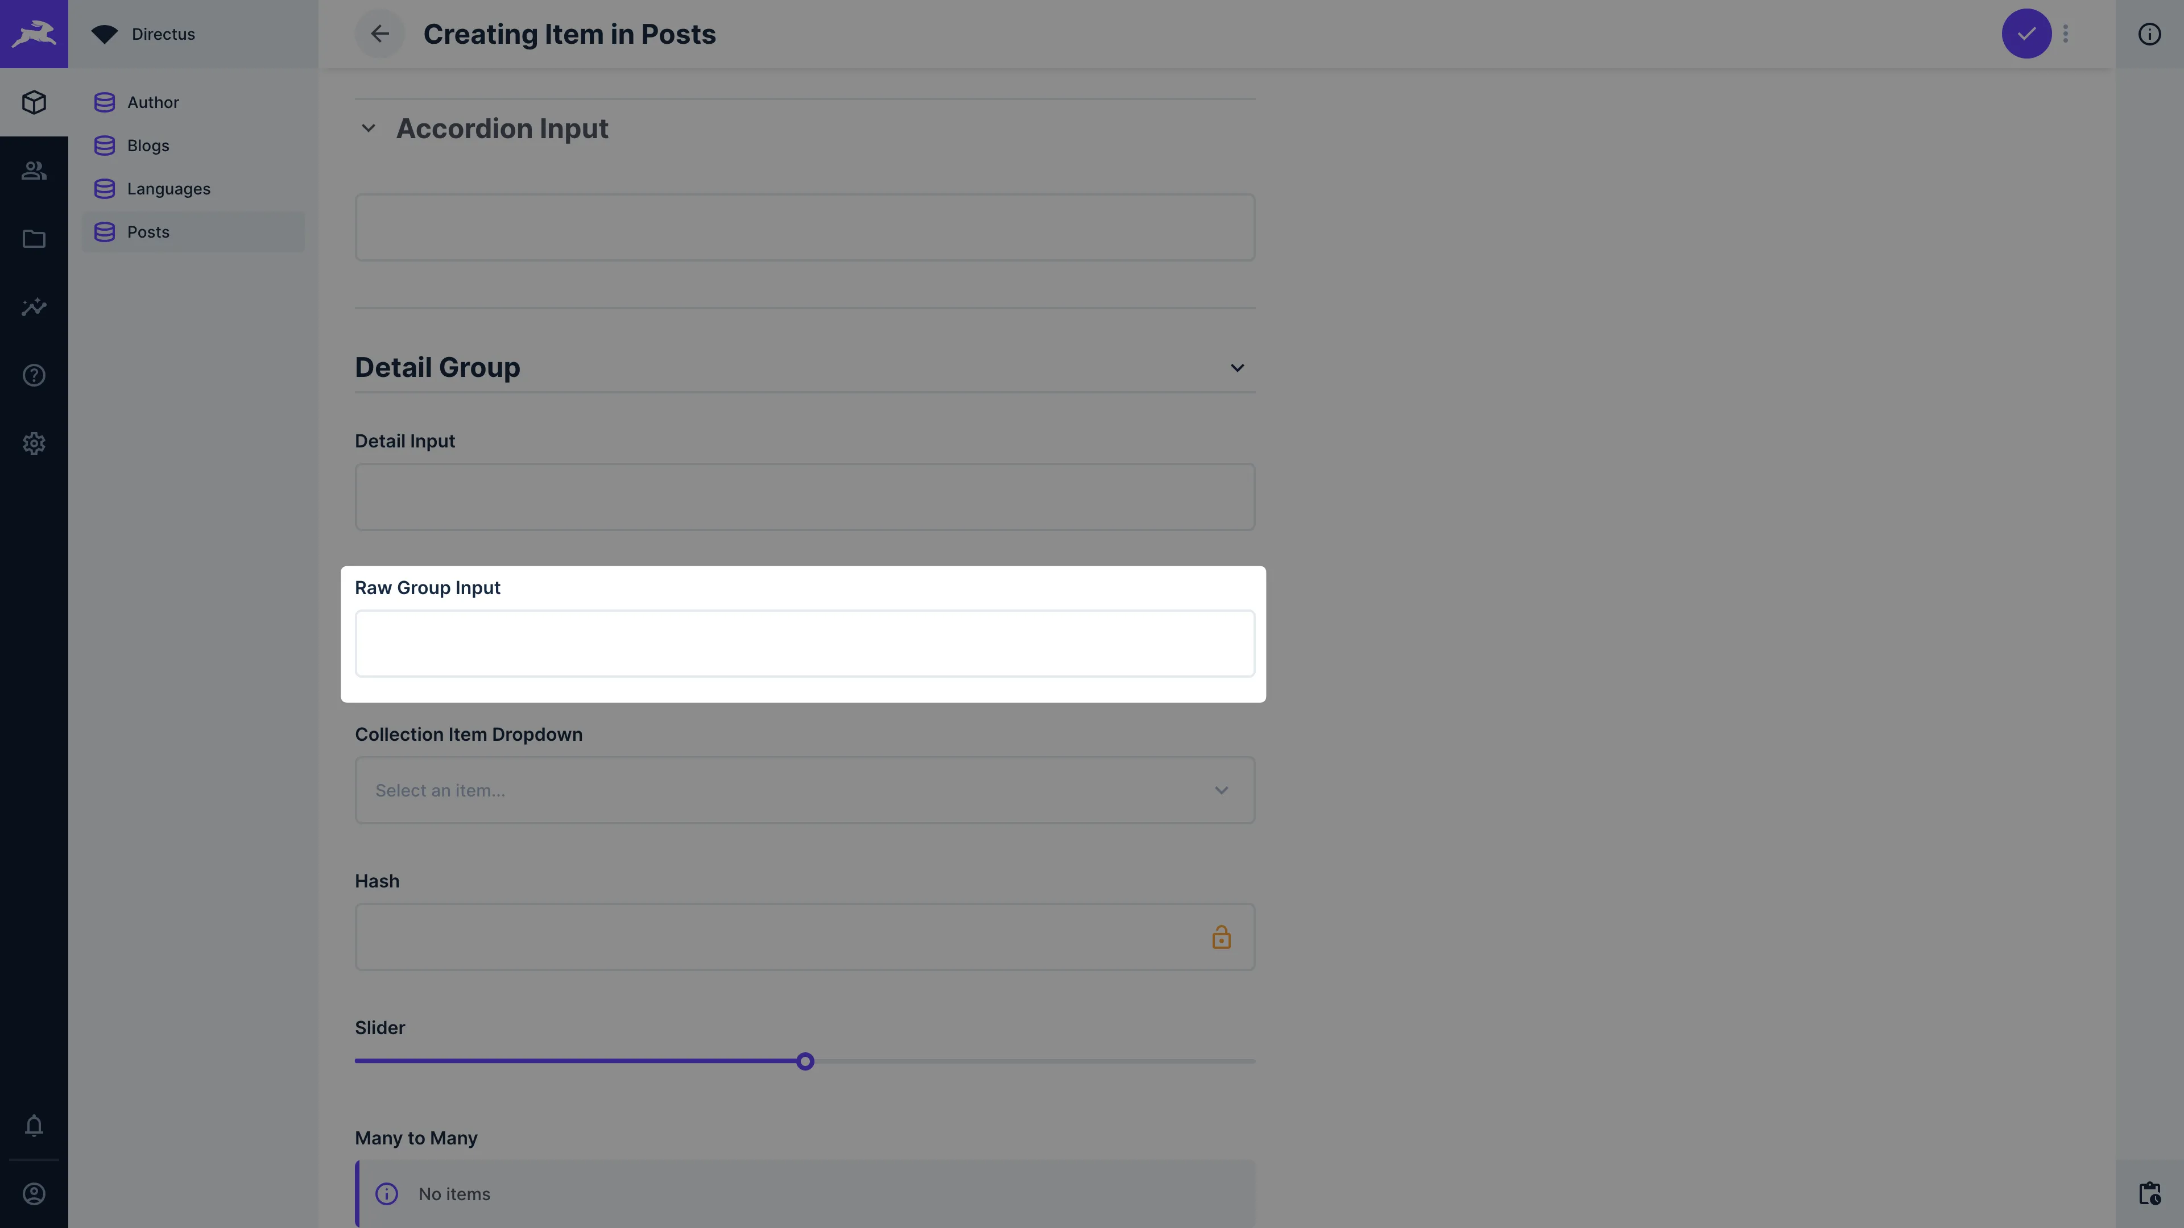Click the Slider handle
2184x1228 pixels.
coord(805,1061)
